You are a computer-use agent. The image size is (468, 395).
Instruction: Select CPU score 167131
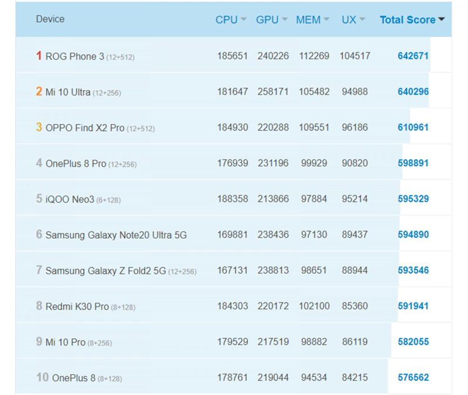pyautogui.click(x=232, y=270)
